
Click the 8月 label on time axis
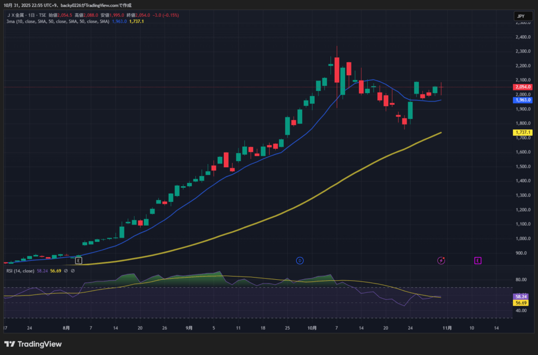click(66, 328)
